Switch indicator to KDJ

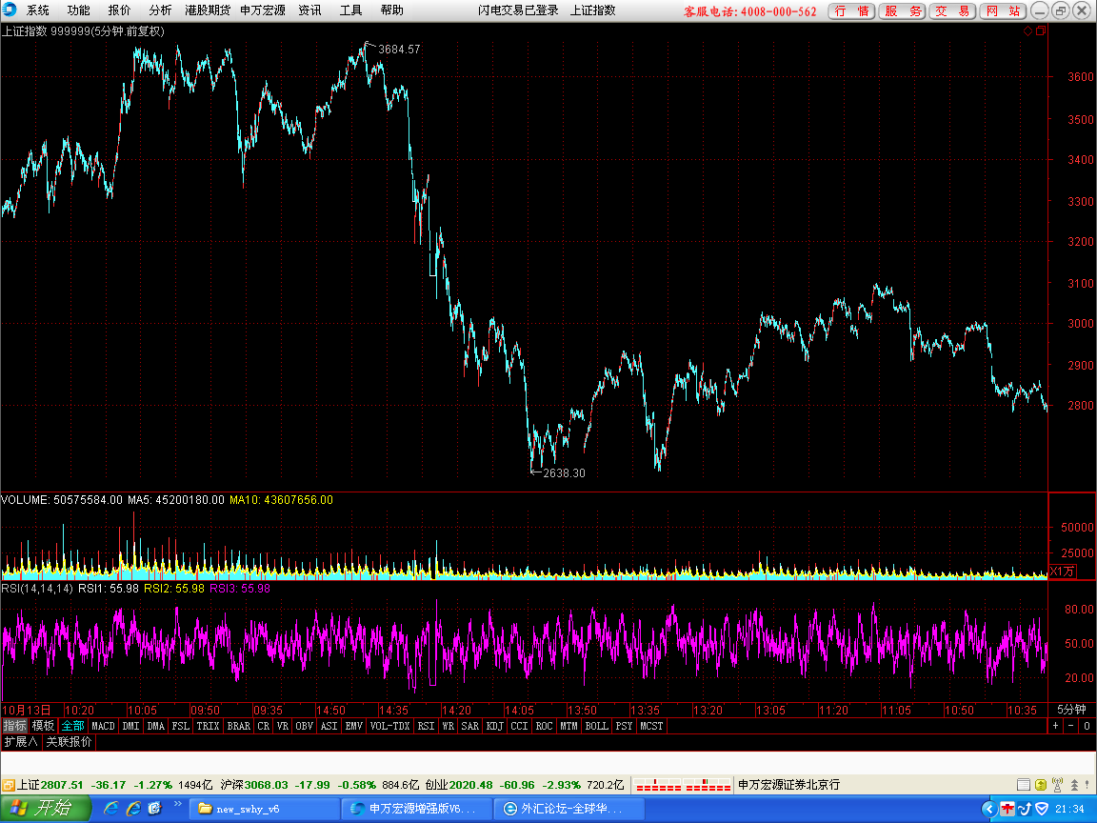[x=494, y=726]
